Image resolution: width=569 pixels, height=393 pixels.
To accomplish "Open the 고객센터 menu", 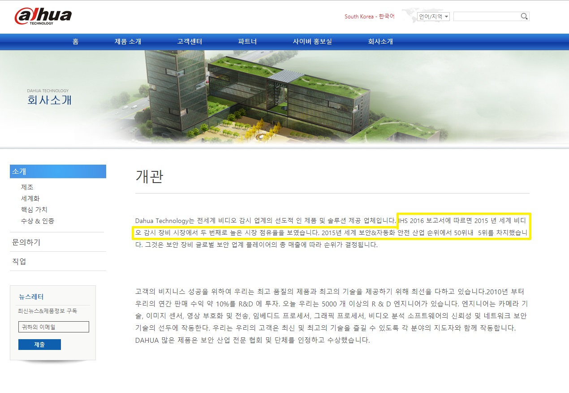I will pyautogui.click(x=190, y=42).
